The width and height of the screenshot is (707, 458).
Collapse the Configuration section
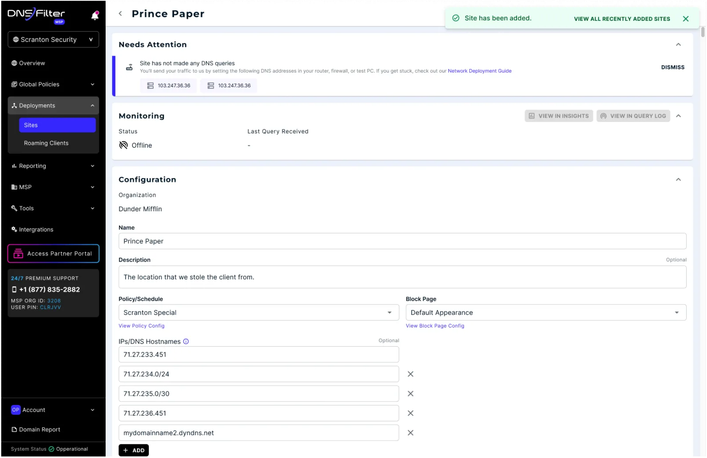pos(678,179)
